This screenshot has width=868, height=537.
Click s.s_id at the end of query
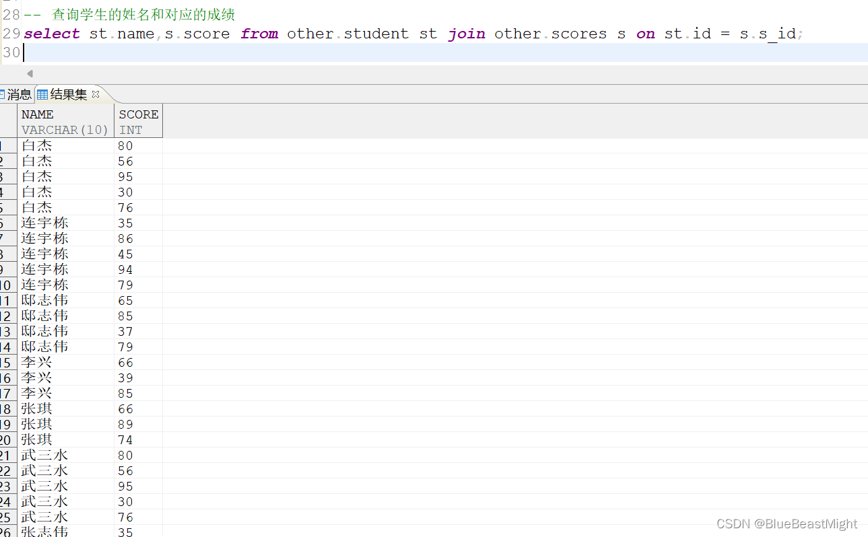tap(768, 34)
